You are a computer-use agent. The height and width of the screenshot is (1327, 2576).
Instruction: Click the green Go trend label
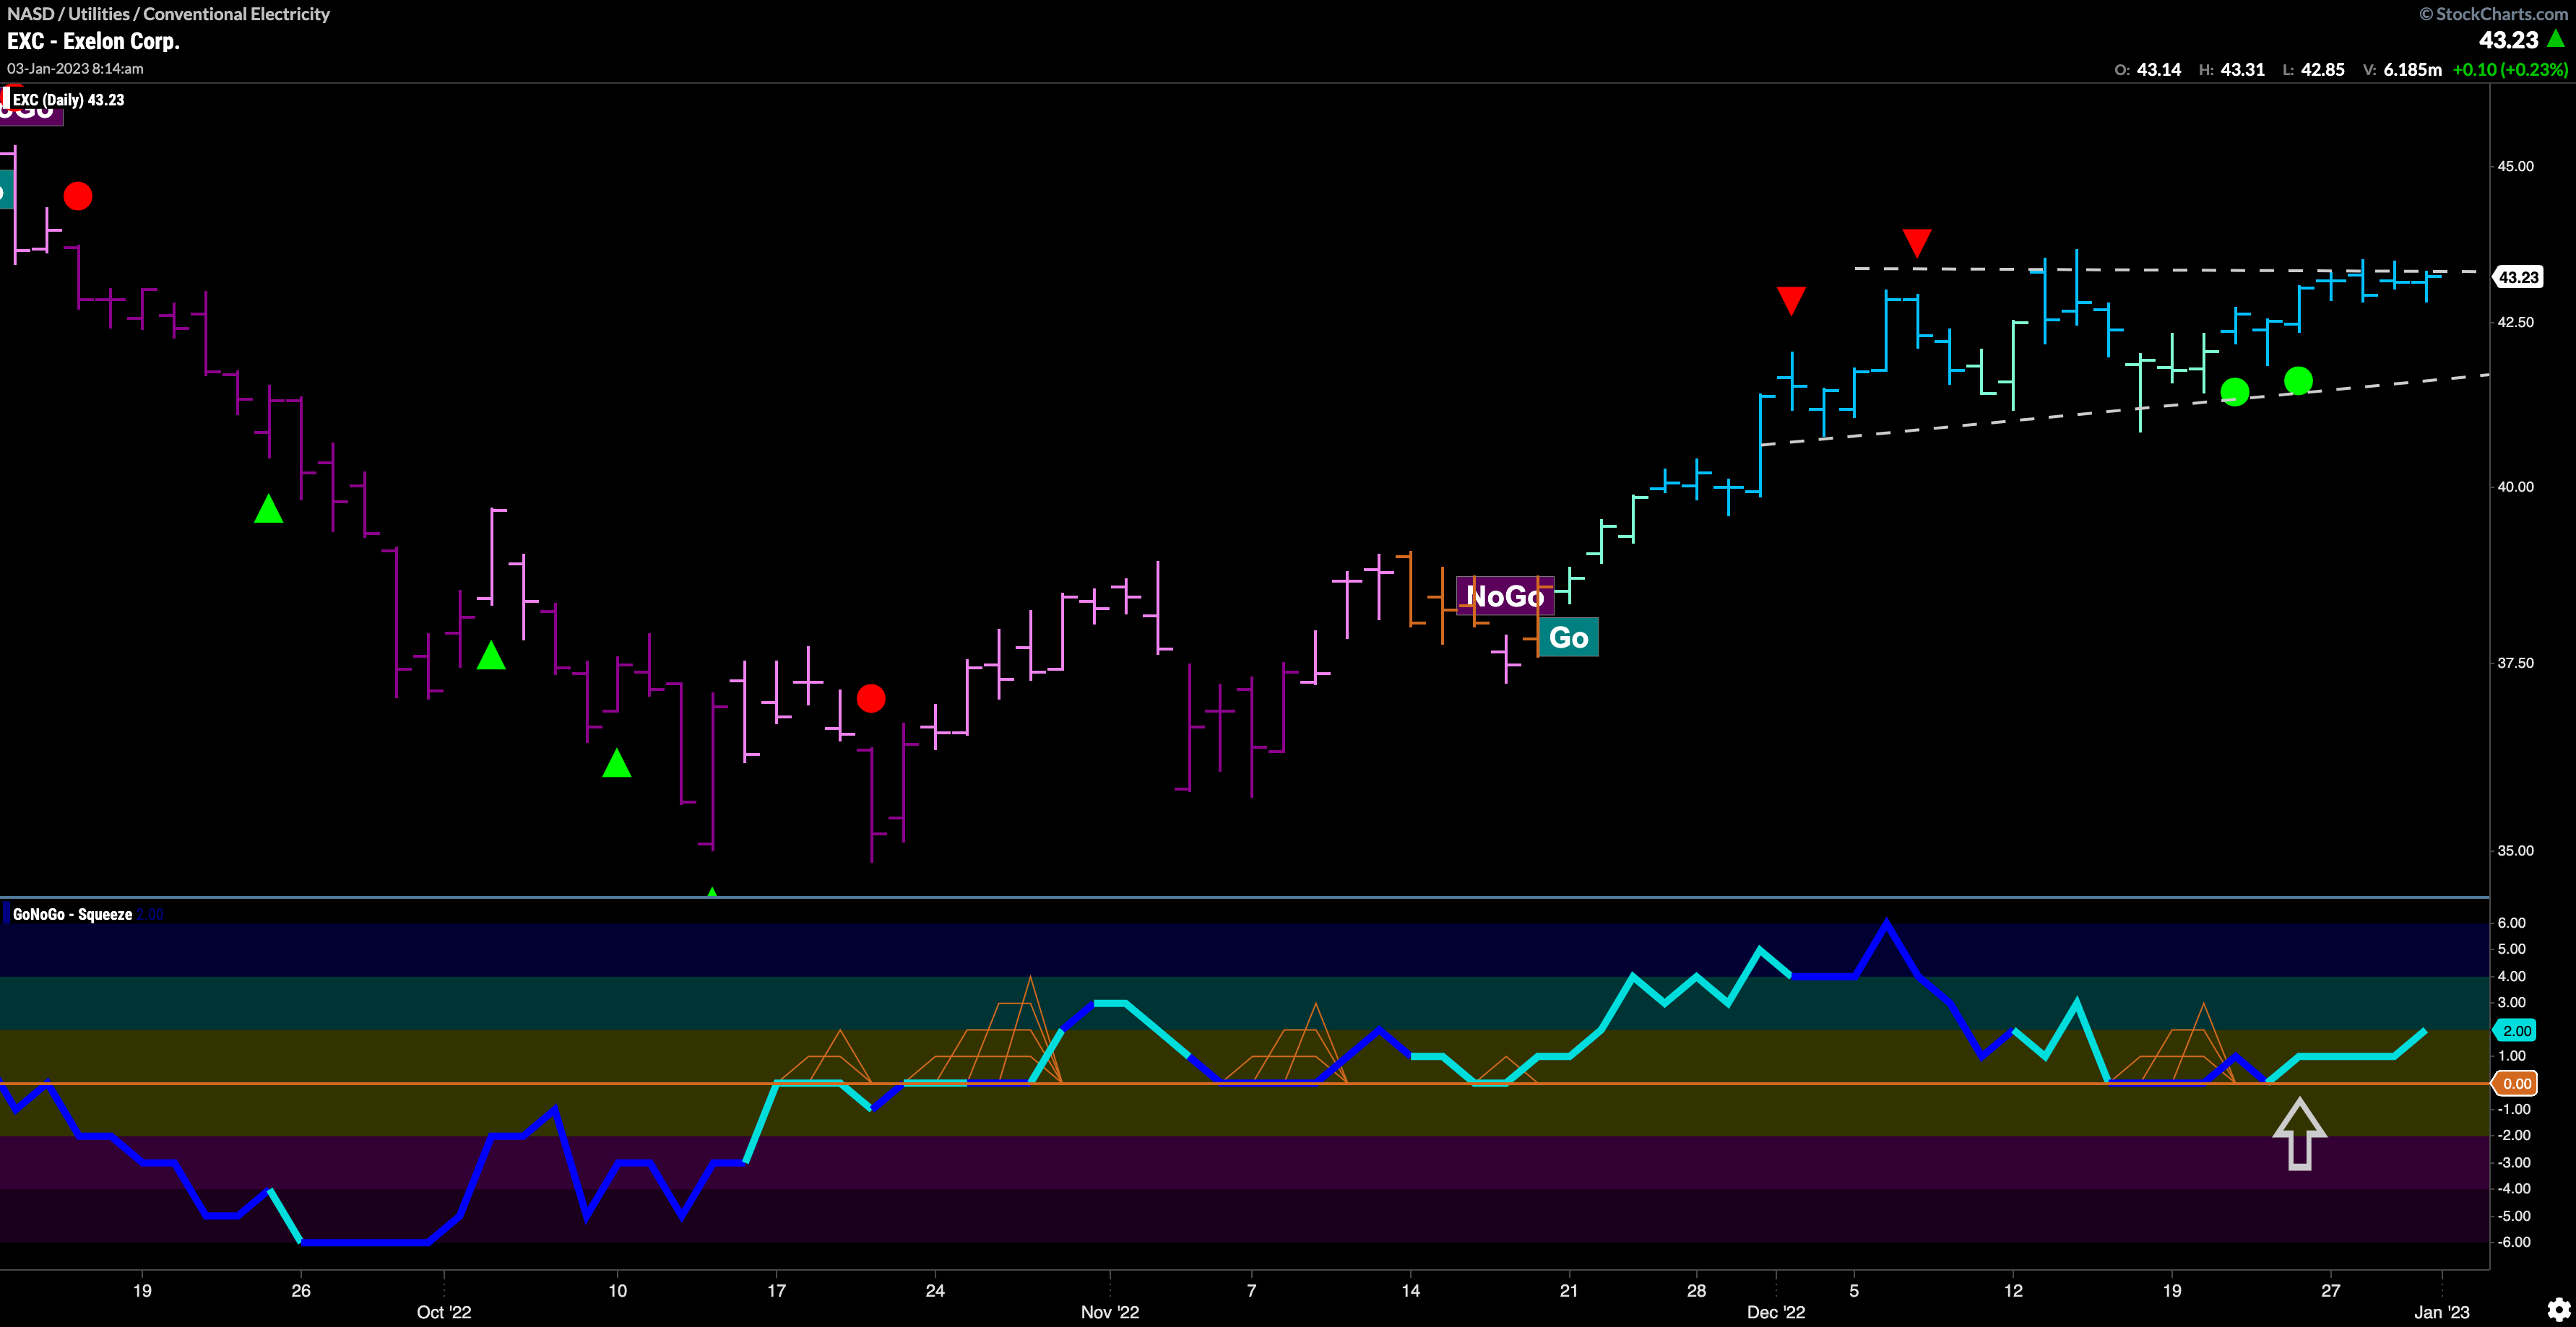1568,638
